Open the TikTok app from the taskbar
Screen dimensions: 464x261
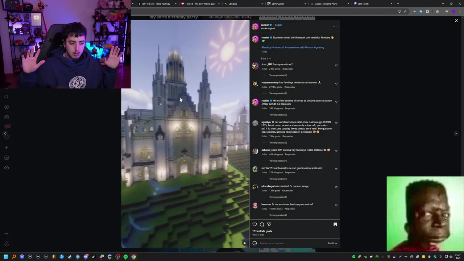(x=94, y=257)
